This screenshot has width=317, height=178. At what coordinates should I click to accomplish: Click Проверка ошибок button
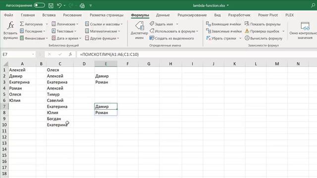(x=262, y=31)
